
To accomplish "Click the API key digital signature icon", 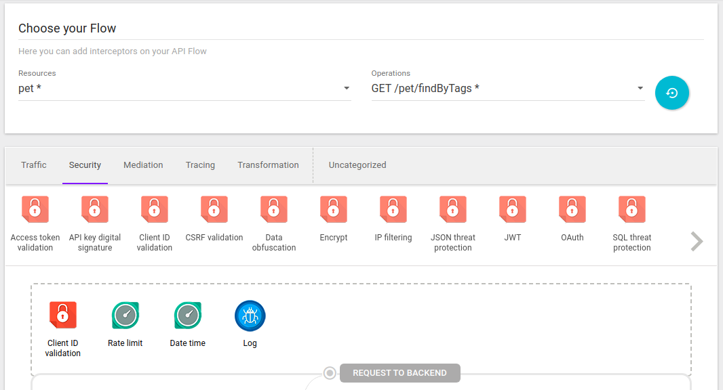I will 95,210.
